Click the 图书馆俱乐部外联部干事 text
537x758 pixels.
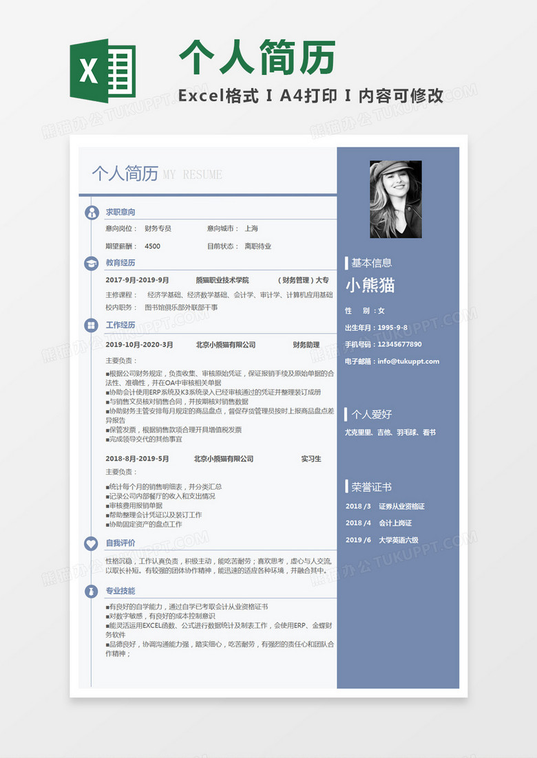(182, 307)
